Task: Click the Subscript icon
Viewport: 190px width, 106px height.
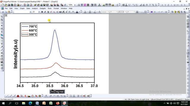Action: coord(54,12)
